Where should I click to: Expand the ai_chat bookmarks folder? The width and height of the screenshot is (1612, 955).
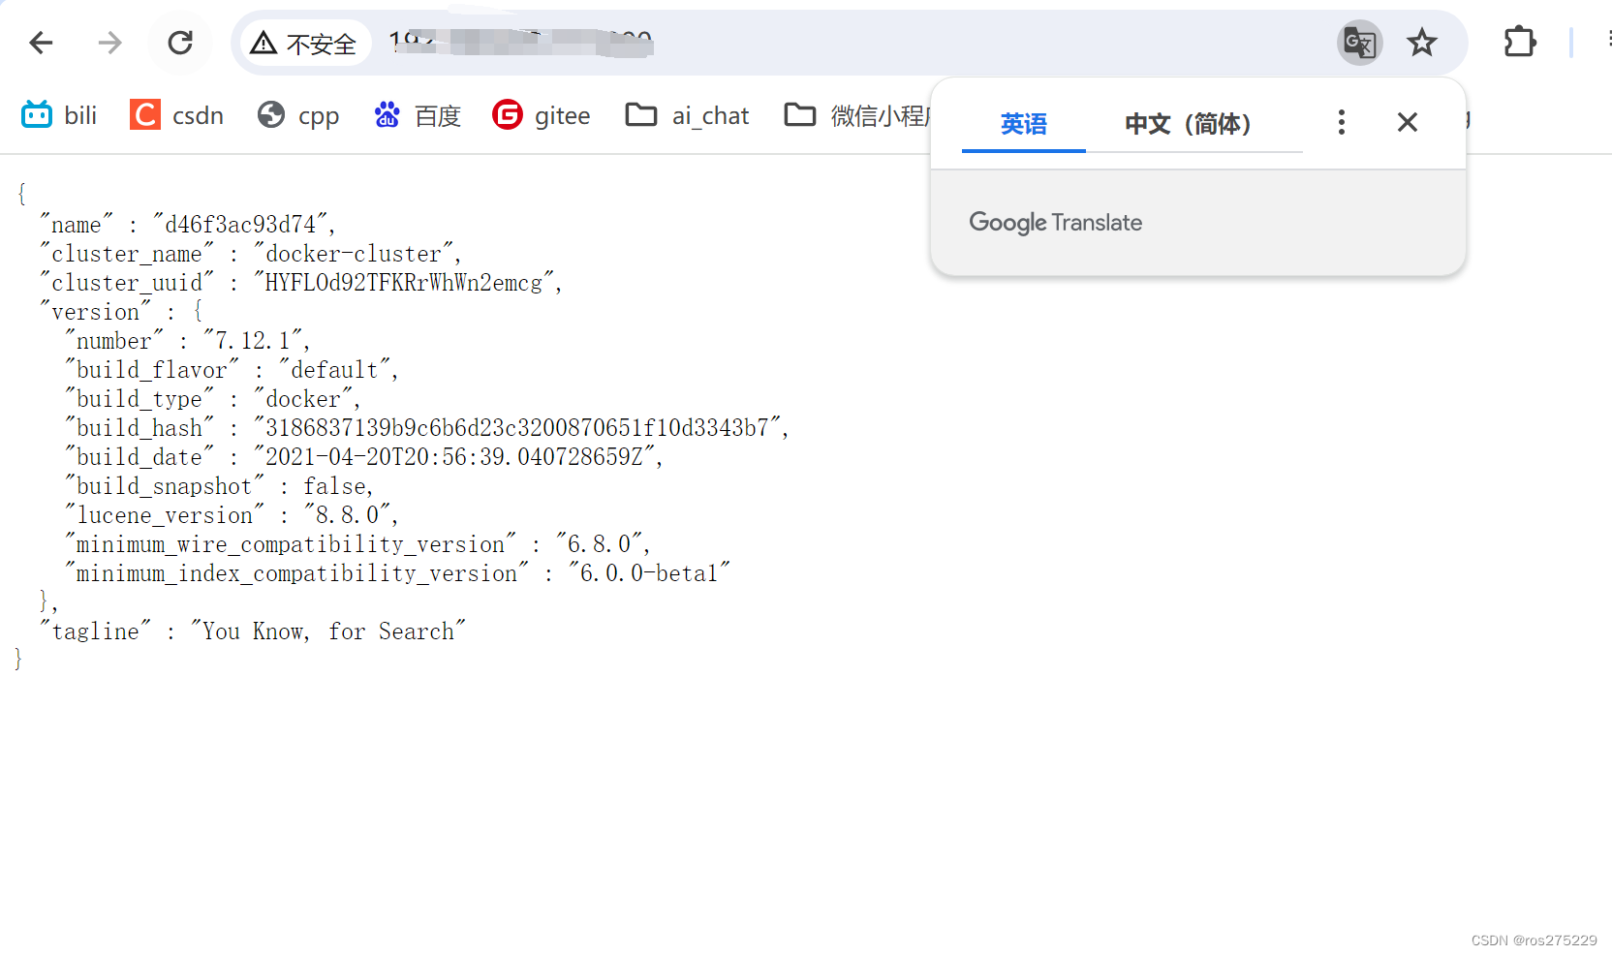pos(687,115)
